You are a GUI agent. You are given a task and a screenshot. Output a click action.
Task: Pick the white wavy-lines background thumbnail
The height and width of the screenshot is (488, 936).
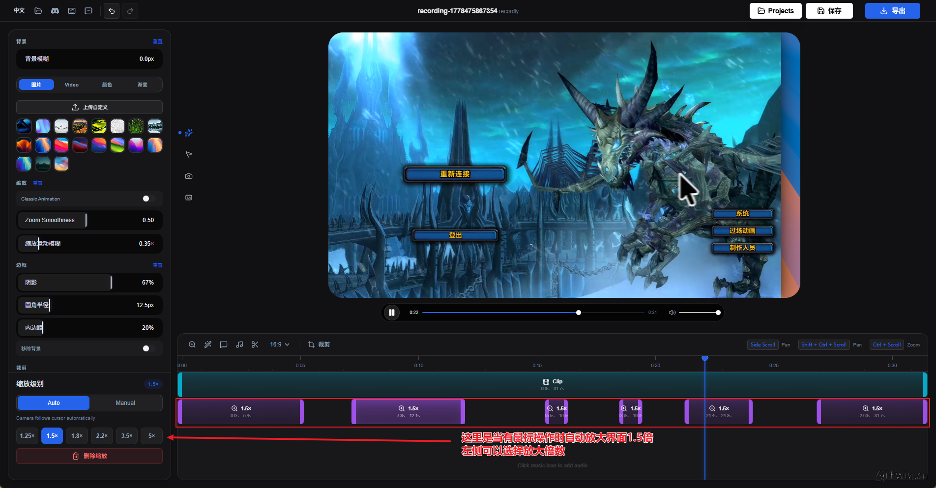pos(117,126)
